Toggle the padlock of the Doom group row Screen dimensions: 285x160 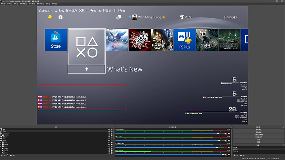click(x=112, y=145)
